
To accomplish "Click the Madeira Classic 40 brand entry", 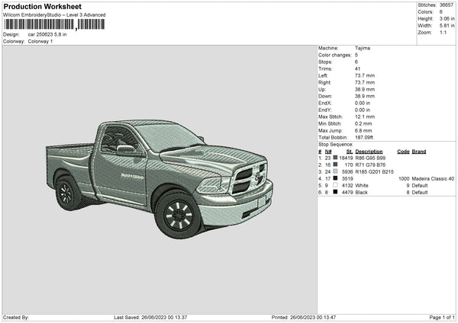I will coord(433,179).
